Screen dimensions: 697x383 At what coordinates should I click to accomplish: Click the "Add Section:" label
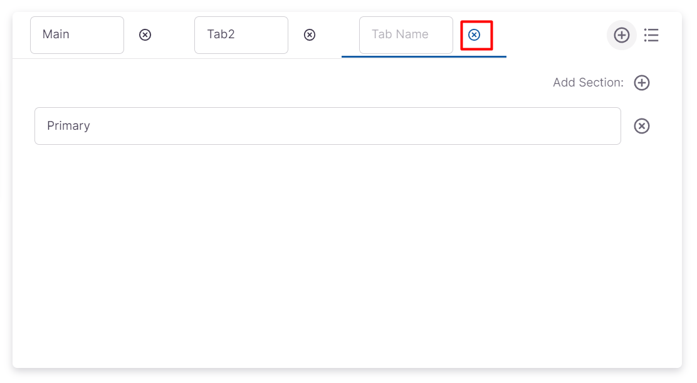coord(588,83)
